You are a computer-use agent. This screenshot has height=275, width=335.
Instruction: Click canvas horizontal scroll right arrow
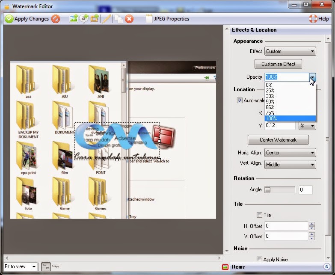(219, 258)
